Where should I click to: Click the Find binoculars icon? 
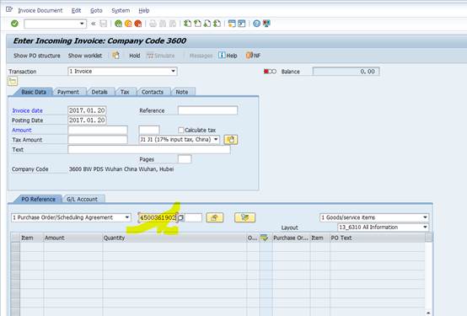coord(163,24)
